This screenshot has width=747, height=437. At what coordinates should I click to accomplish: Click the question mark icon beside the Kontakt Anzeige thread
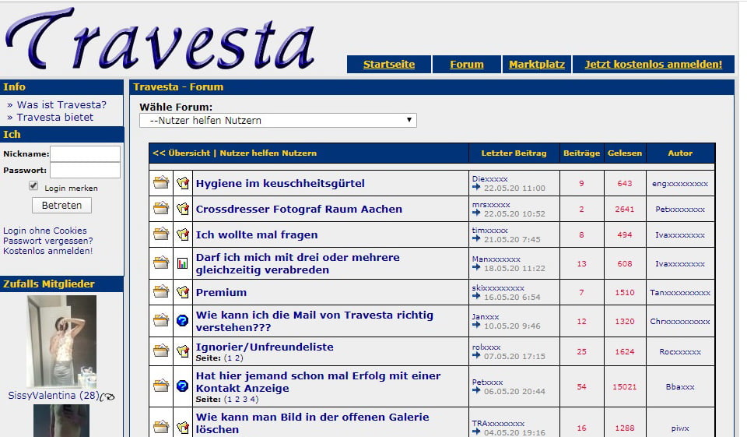coord(183,386)
